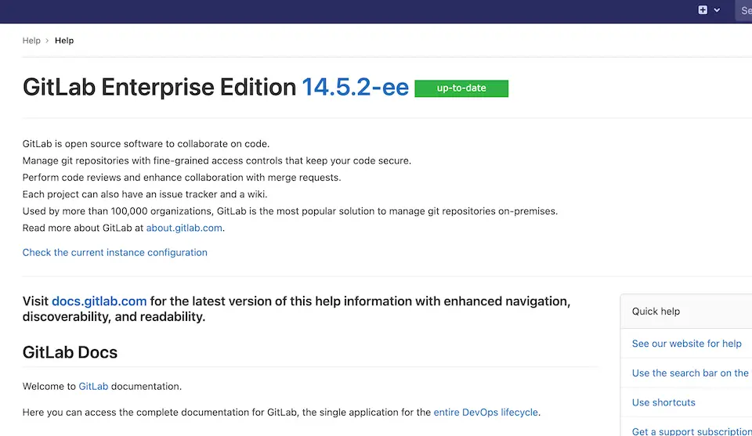Click the issue tracker and wiki line

[x=145, y=195]
